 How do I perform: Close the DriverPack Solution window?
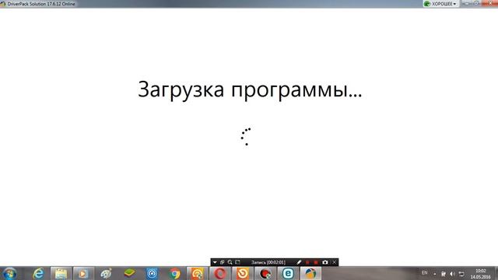click(489, 3)
